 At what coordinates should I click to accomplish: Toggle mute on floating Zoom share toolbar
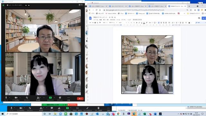click(12, 109)
